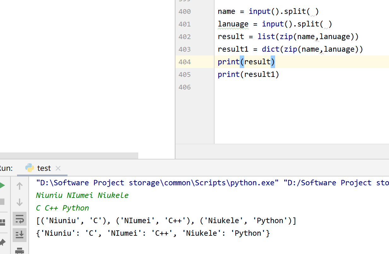Viewport: 389px width, 254px height.
Task: Click the horizontal scrollbar of the left panel
Action: click(69, 156)
